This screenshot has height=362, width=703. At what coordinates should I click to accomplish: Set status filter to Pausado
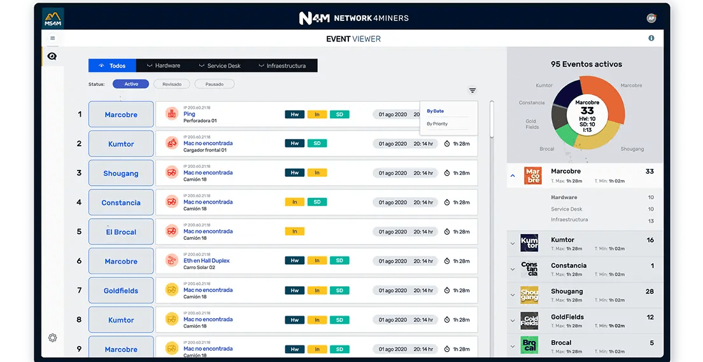click(x=215, y=84)
